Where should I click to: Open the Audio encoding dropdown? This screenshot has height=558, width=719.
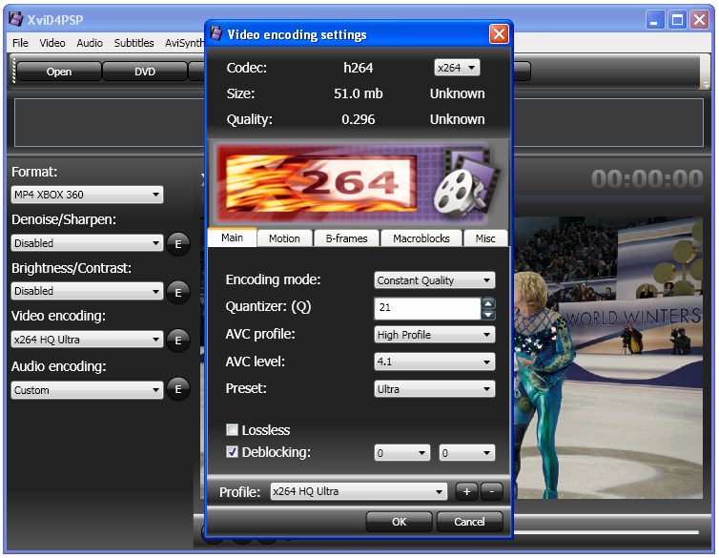point(87,390)
